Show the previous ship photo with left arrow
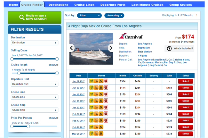This screenshot has width=208, height=138. 72,48
